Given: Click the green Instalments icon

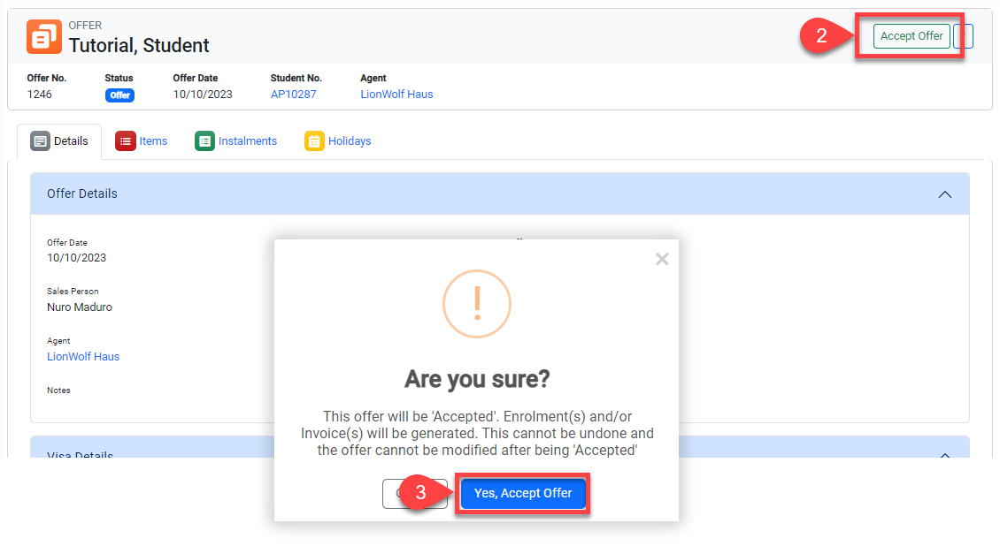Looking at the screenshot, I should (204, 141).
